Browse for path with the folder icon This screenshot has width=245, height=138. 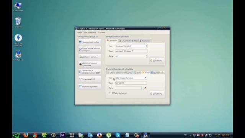point(145,88)
